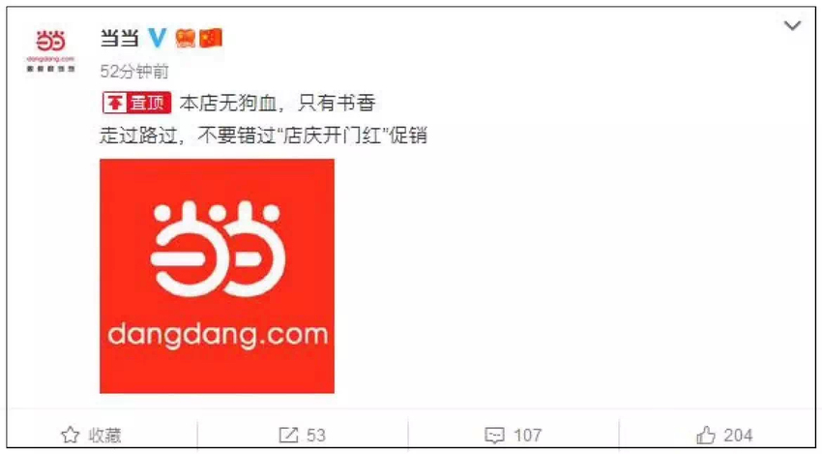Click the comment bubble icon
Viewport: 822px width, 454px height.
click(494, 435)
